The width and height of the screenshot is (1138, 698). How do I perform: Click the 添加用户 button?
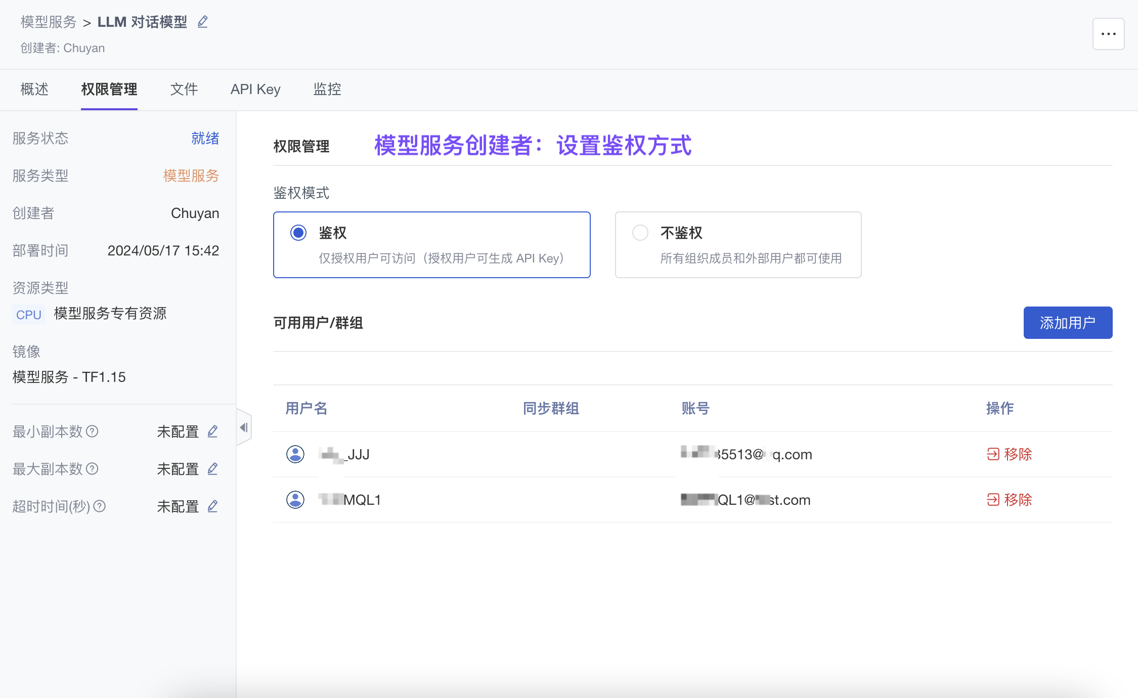[x=1067, y=323]
